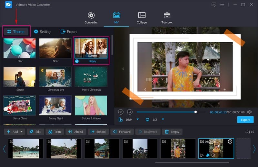Open the Add dropdown arrow
258x167 pixels.
[x=22, y=132]
